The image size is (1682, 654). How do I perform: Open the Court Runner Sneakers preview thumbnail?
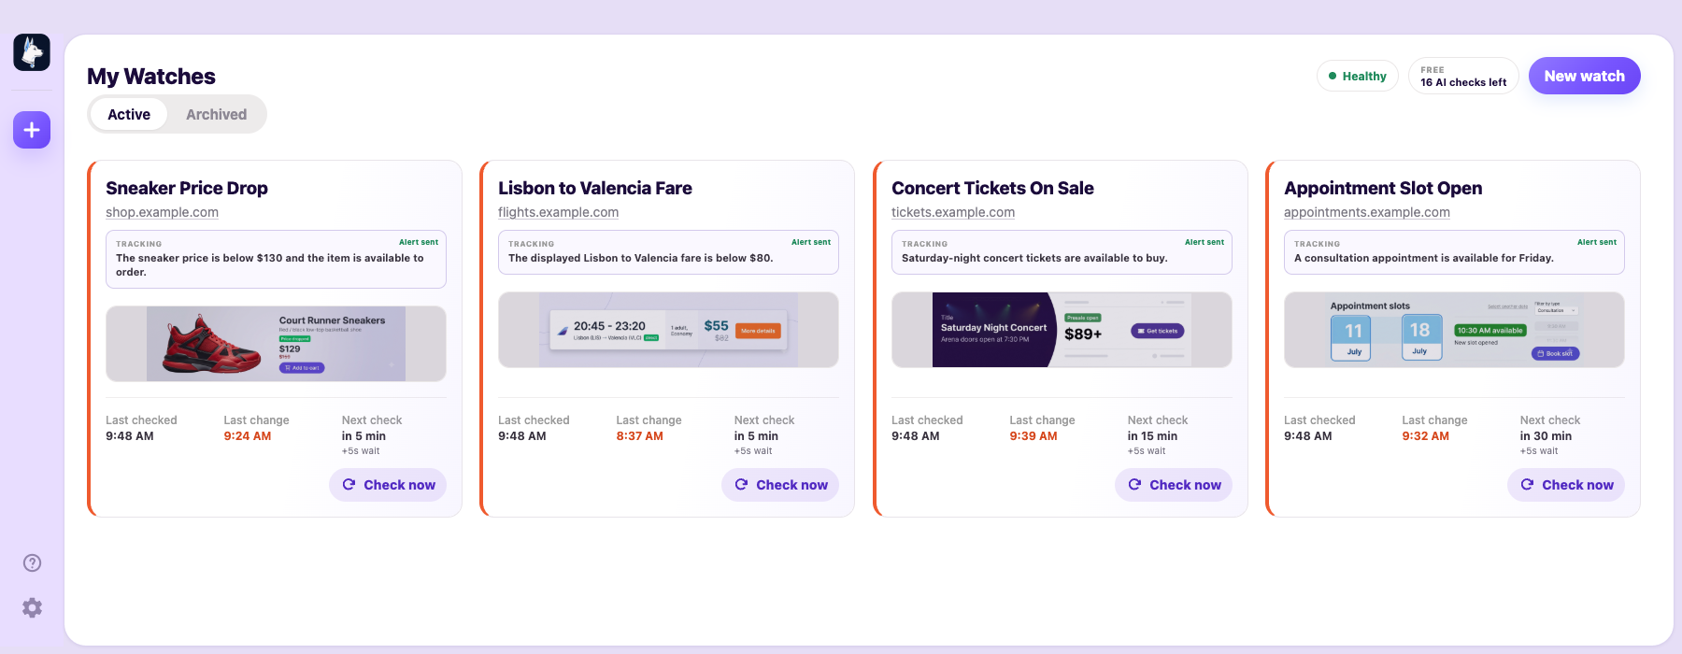point(276,344)
